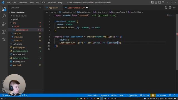The width and height of the screenshot is (178, 100).
Task: Toggle secondary side bar layout icon
Action: pyautogui.click(x=160, y=2)
